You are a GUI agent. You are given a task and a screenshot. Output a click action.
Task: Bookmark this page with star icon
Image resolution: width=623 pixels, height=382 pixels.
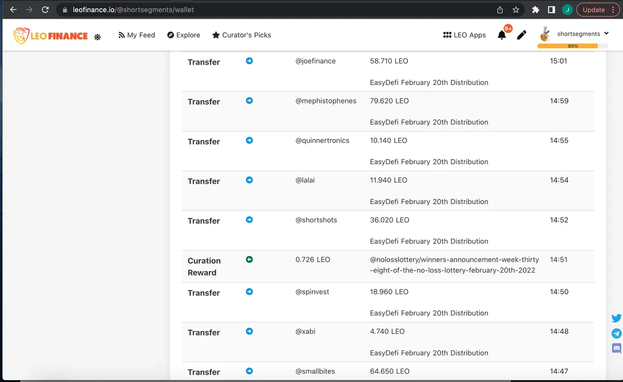click(x=516, y=10)
